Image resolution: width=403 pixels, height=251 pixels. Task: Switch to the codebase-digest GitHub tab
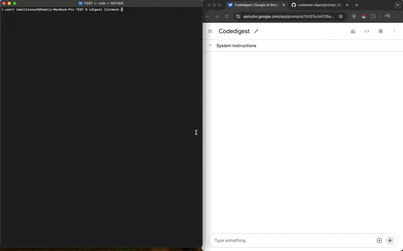316,5
